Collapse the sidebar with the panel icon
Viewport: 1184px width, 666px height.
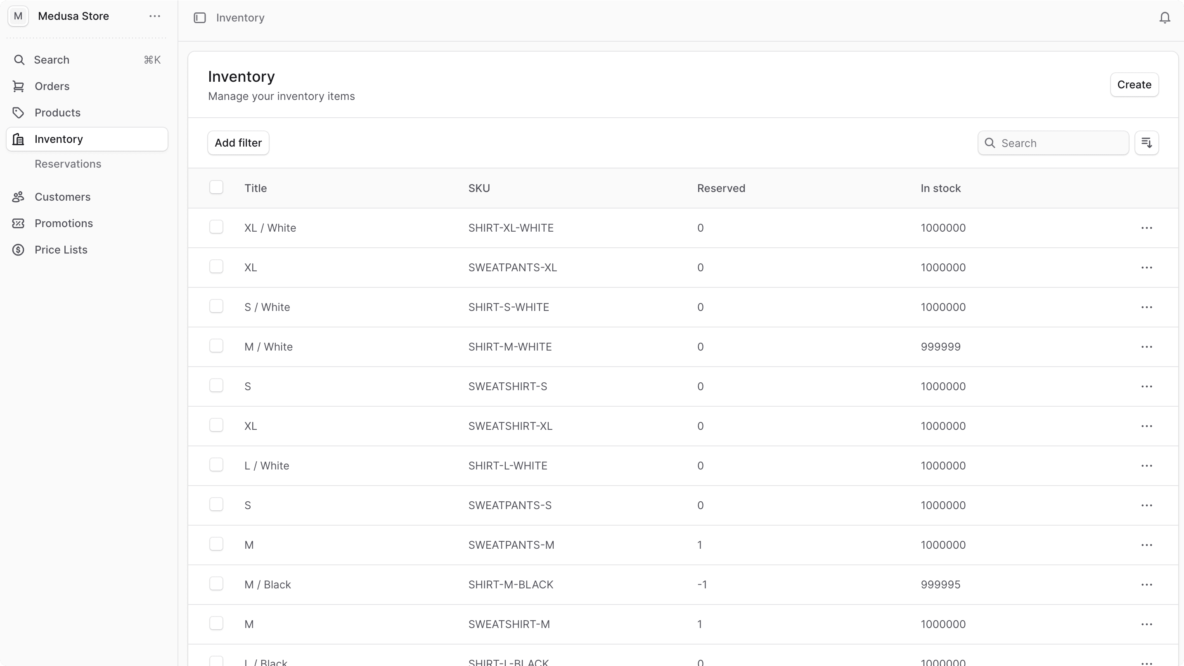click(x=200, y=18)
